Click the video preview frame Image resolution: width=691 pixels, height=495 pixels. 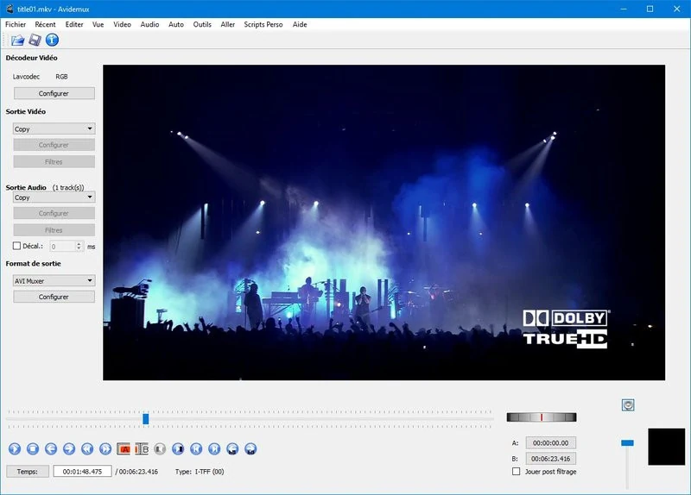point(384,222)
